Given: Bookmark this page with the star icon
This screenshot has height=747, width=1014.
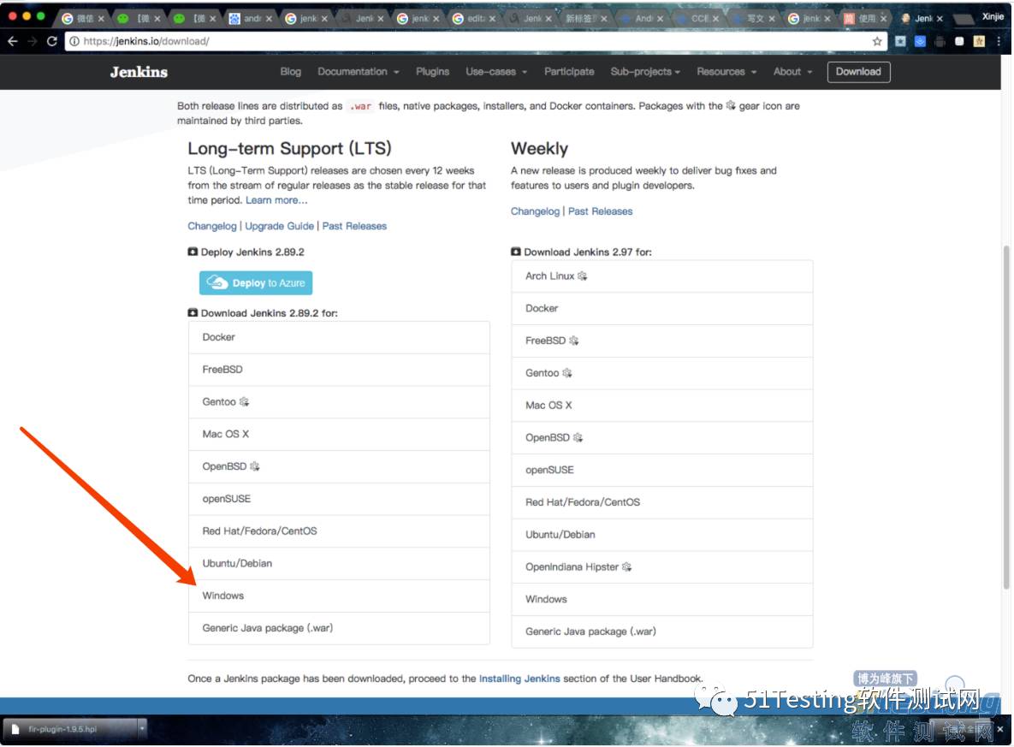Looking at the screenshot, I should (877, 41).
